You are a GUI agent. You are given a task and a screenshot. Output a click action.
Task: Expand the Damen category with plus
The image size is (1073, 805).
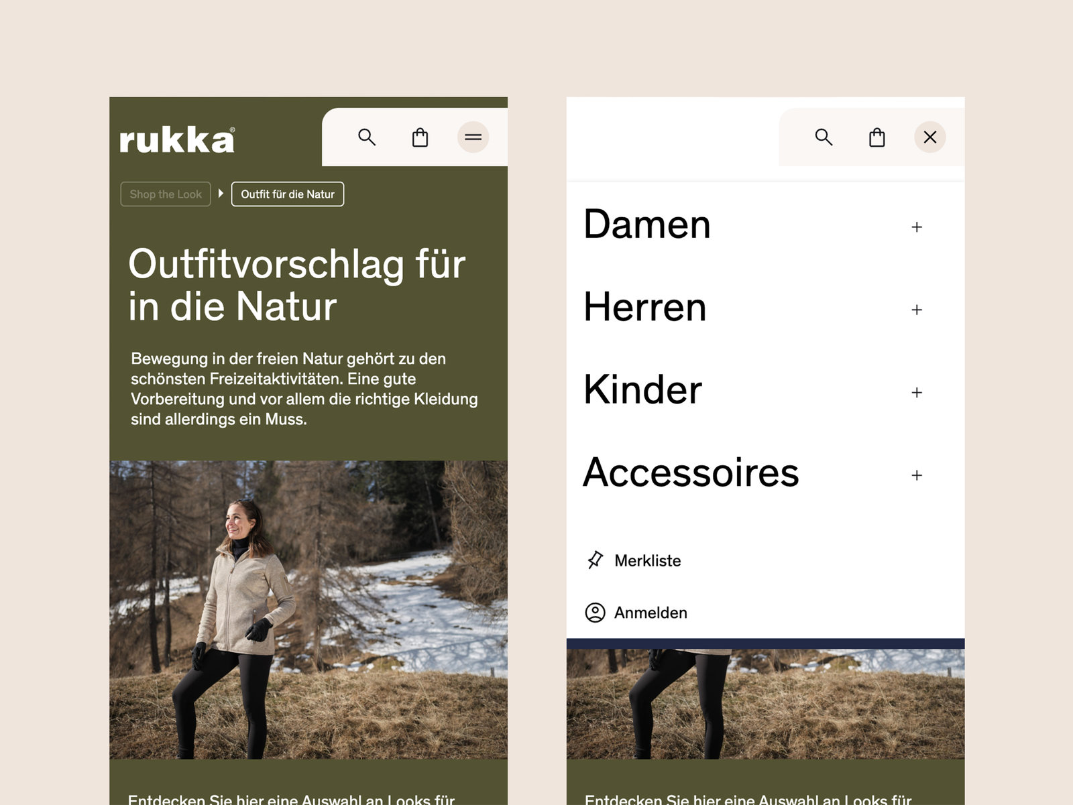tap(917, 227)
